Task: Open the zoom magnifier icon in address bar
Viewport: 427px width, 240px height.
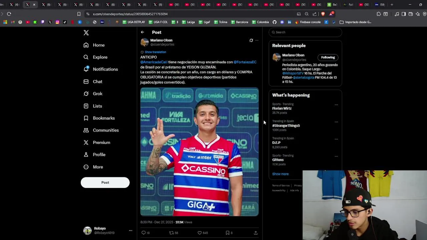Action: click(x=307, y=14)
